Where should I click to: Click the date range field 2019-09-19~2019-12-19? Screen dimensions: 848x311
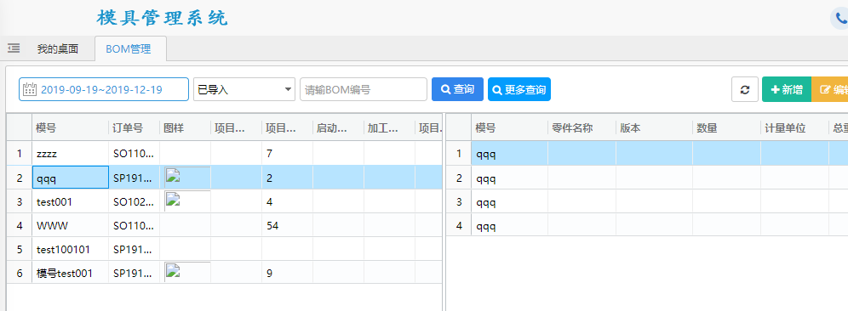point(104,89)
